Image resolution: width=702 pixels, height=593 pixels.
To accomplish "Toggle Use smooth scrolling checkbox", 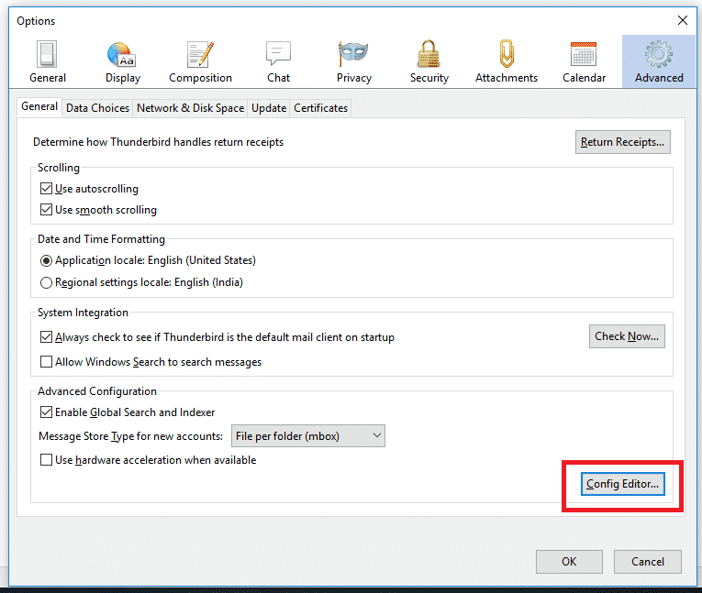I will click(46, 209).
